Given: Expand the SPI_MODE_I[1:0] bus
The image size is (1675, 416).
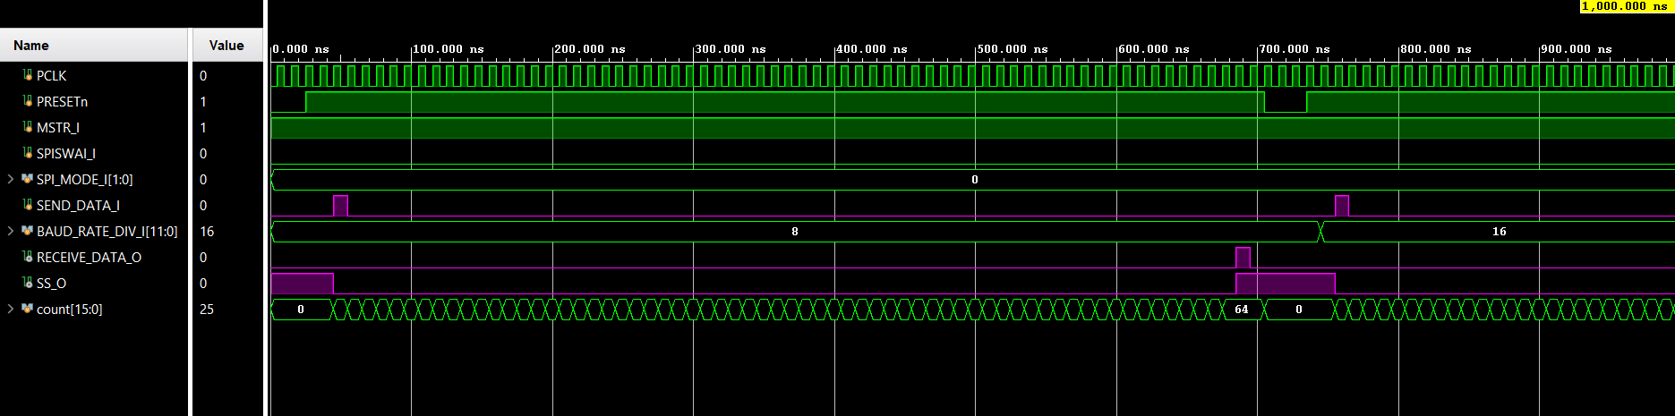Looking at the screenshot, I should click(11, 180).
